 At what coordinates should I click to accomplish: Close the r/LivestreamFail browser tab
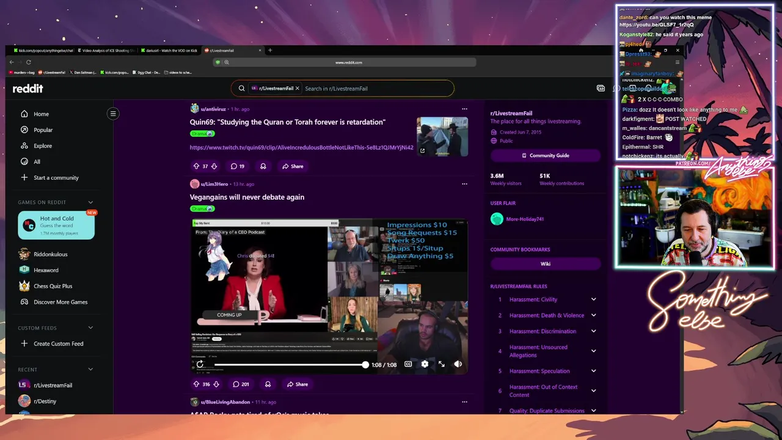[x=260, y=50]
